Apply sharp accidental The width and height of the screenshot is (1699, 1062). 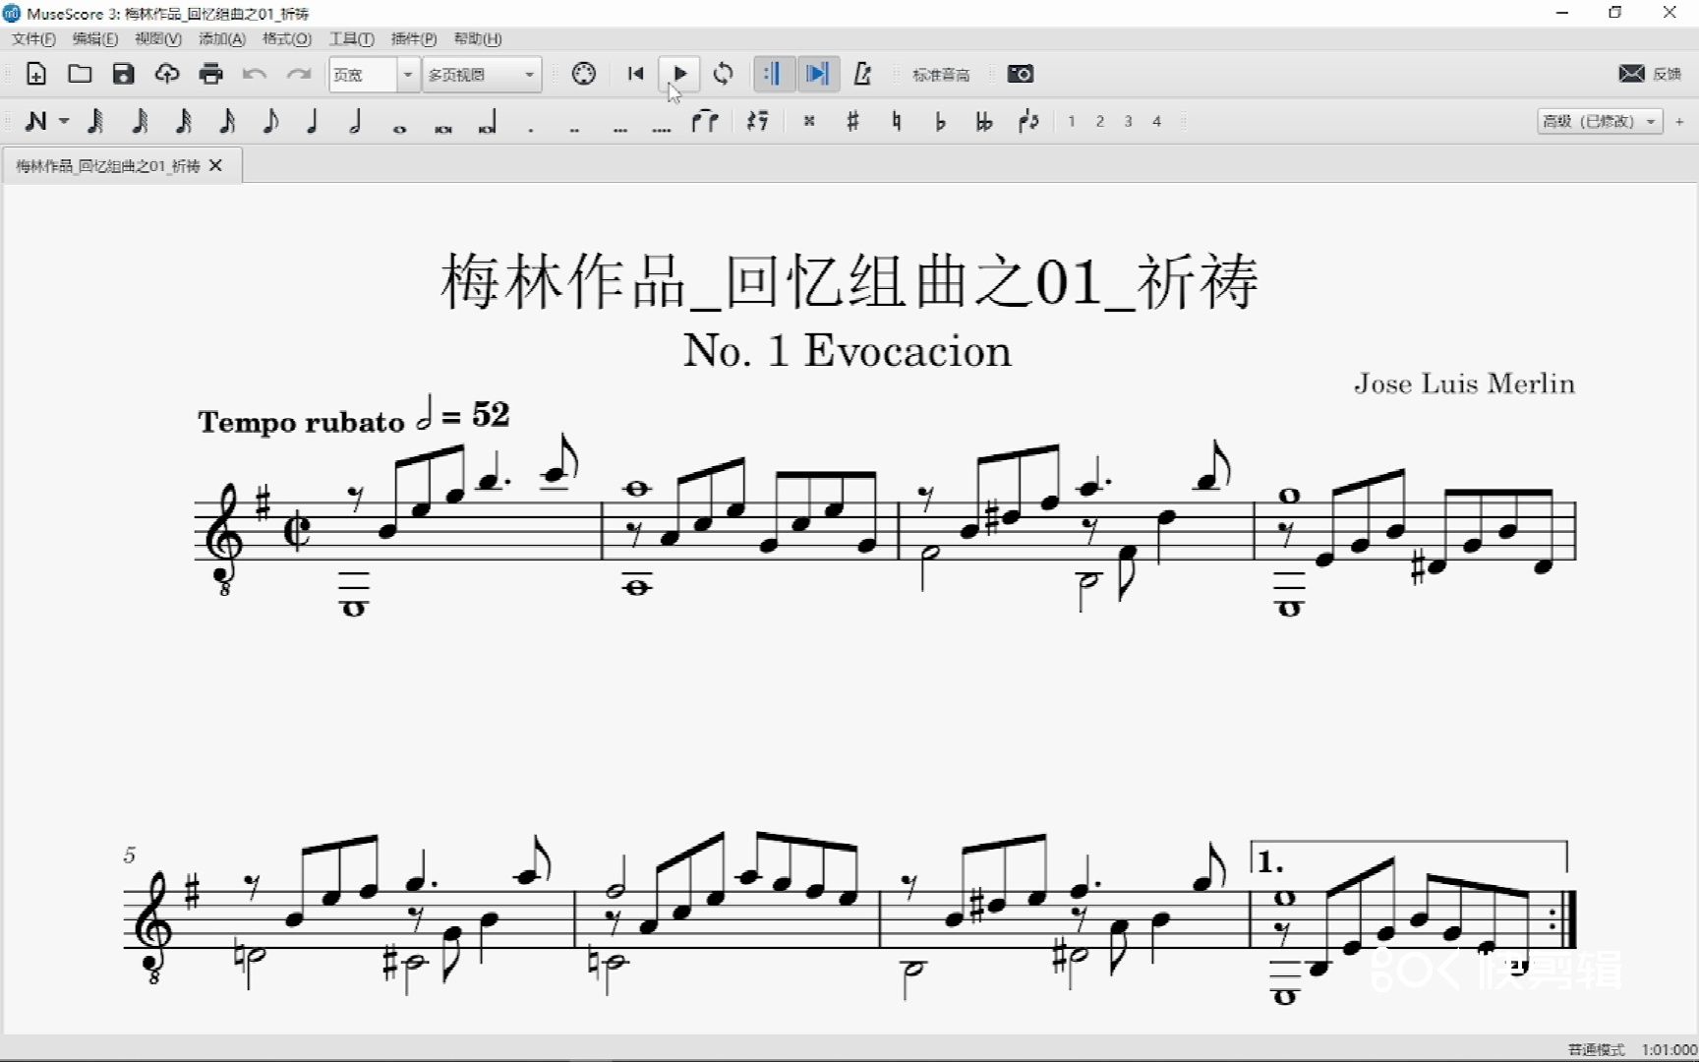pyautogui.click(x=852, y=121)
